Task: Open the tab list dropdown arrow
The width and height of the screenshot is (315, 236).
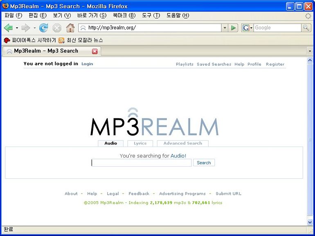Action: point(310,51)
